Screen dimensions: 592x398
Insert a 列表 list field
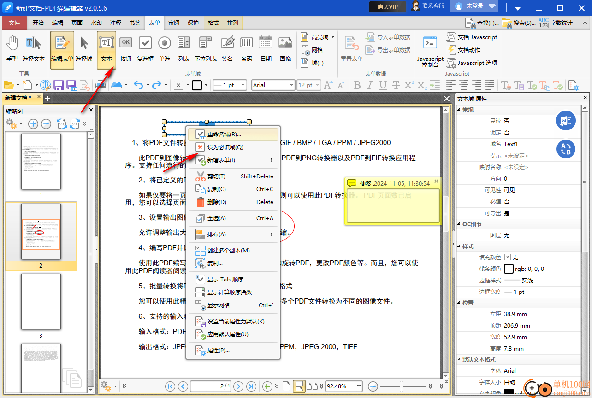[x=184, y=49]
